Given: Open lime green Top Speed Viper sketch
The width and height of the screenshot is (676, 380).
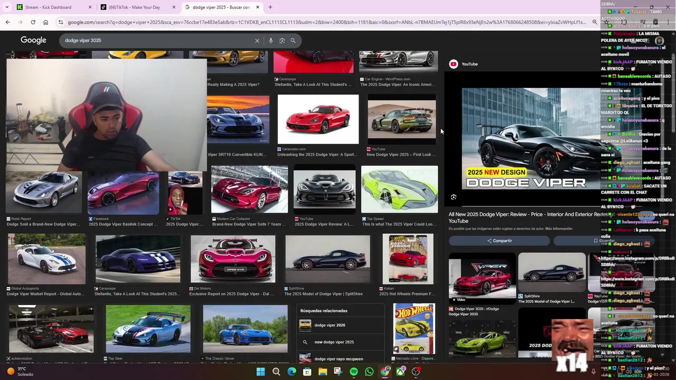Looking at the screenshot, I should tap(399, 189).
